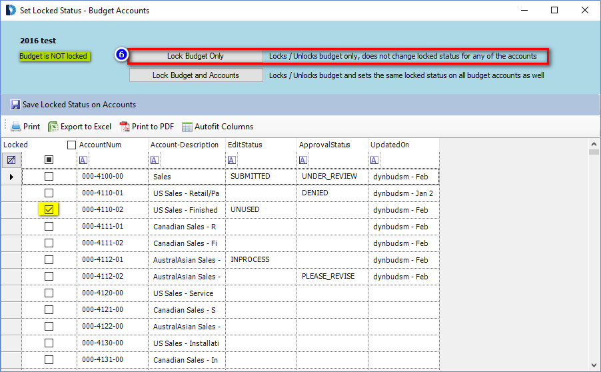Click Print to PDF toolbar item

coord(147,127)
